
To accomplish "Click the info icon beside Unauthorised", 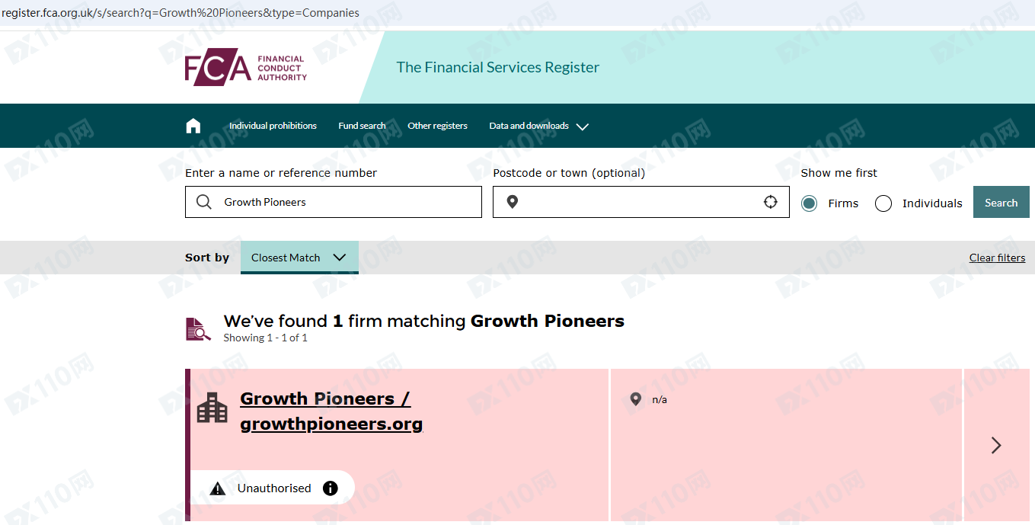I will (x=330, y=488).
